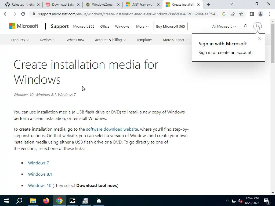View site information lock icon
The image size is (275, 206).
click(x=34, y=14)
